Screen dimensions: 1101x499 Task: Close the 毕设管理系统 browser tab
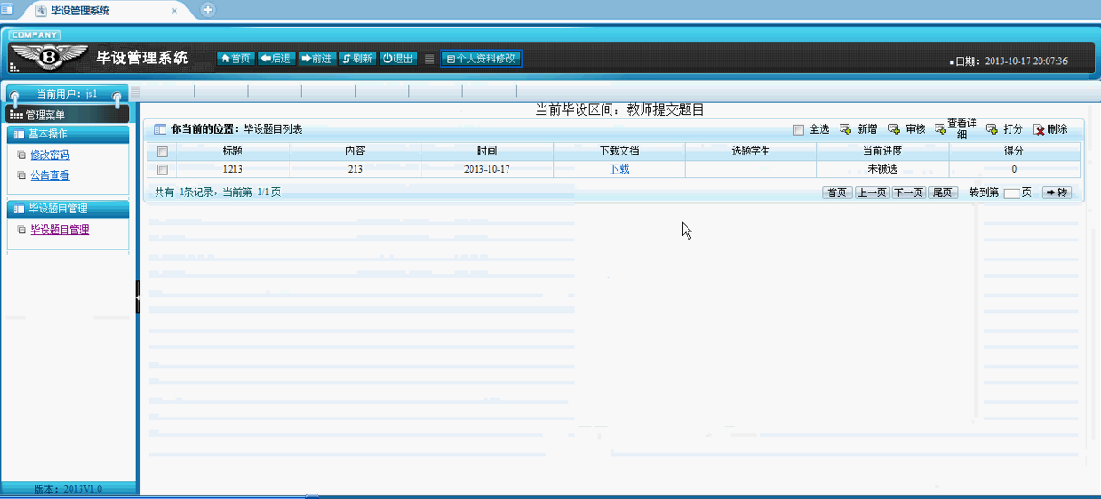175,11
